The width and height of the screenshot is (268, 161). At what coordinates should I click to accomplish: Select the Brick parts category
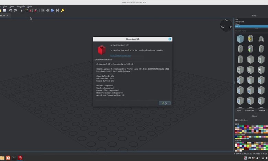click(x=252, y=26)
